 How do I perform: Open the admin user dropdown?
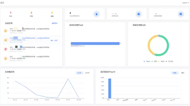tap(185, 3)
